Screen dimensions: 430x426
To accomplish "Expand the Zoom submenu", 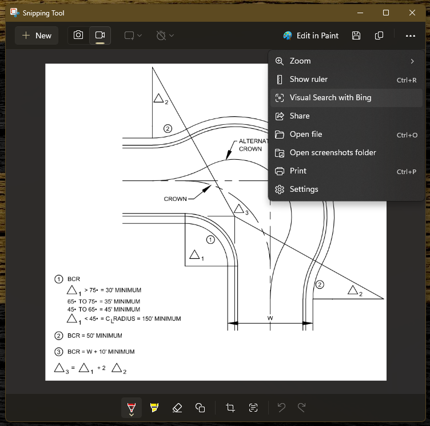I will coord(346,61).
